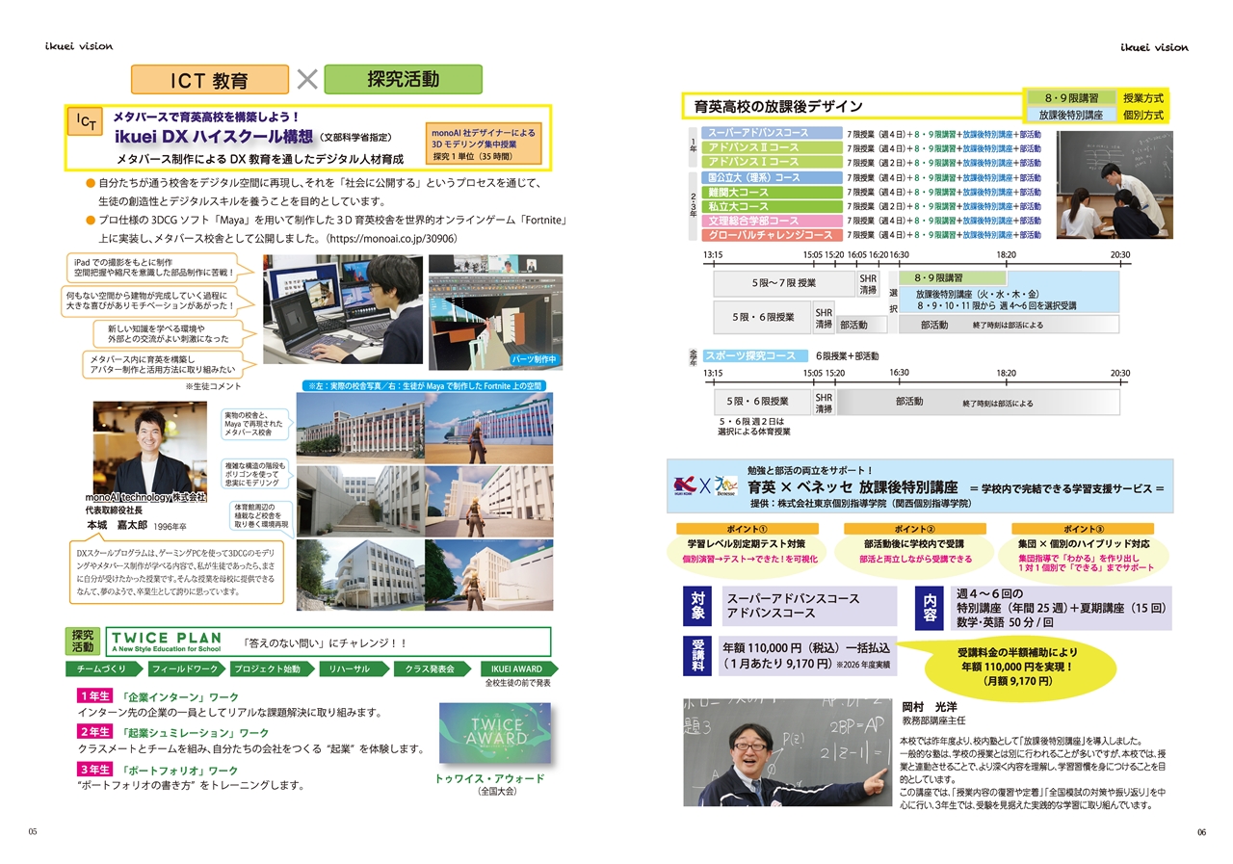Select the 'グローバルチャレンジコース' course bar
Screen dimensions: 1233x864
771,235
